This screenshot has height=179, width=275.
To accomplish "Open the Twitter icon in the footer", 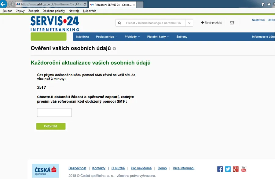I will [228, 169].
